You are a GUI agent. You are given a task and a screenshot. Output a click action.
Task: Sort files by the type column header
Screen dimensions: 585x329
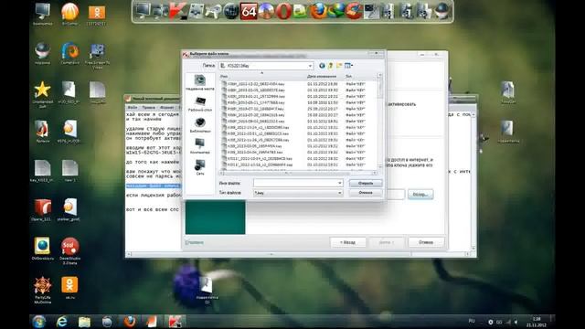[360, 76]
